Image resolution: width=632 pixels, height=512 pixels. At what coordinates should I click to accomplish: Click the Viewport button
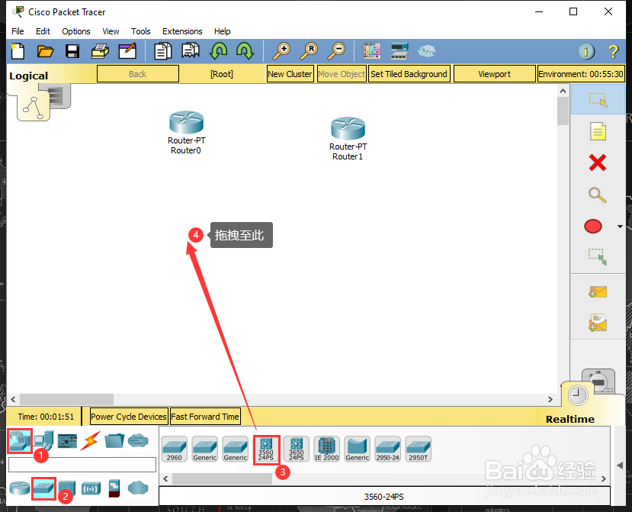tap(494, 74)
